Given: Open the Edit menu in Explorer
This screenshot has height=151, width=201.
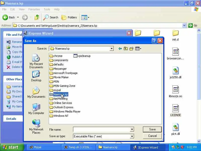Looking at the screenshot, I should click(x=12, y=9).
